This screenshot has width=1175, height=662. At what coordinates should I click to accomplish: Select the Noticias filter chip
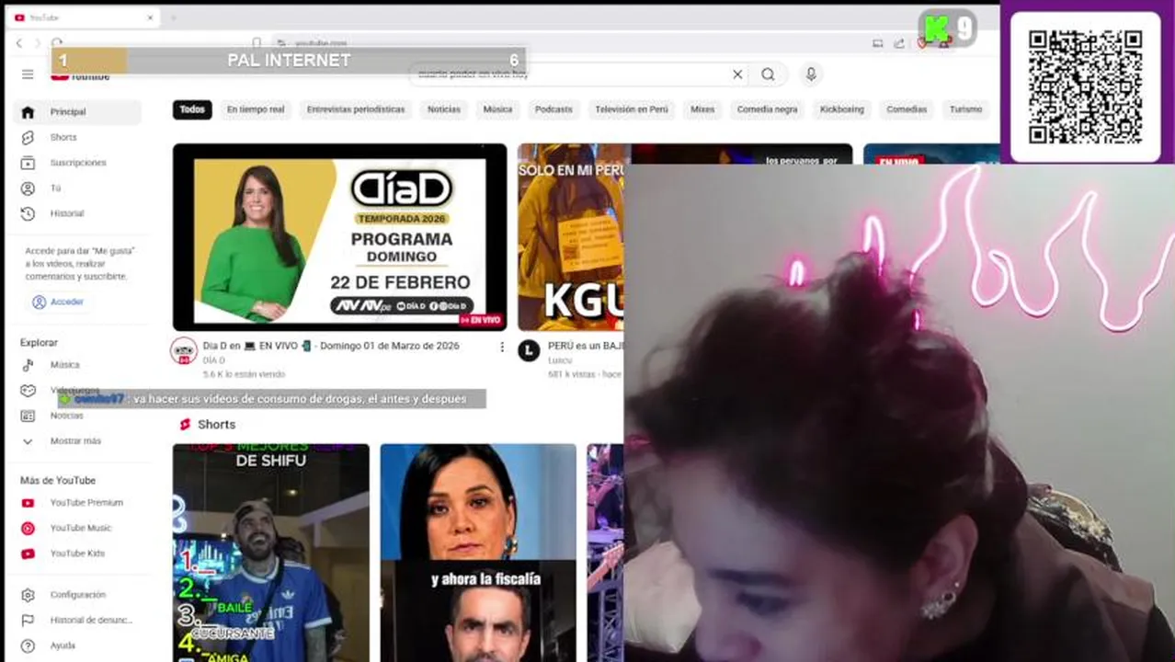pyautogui.click(x=444, y=109)
